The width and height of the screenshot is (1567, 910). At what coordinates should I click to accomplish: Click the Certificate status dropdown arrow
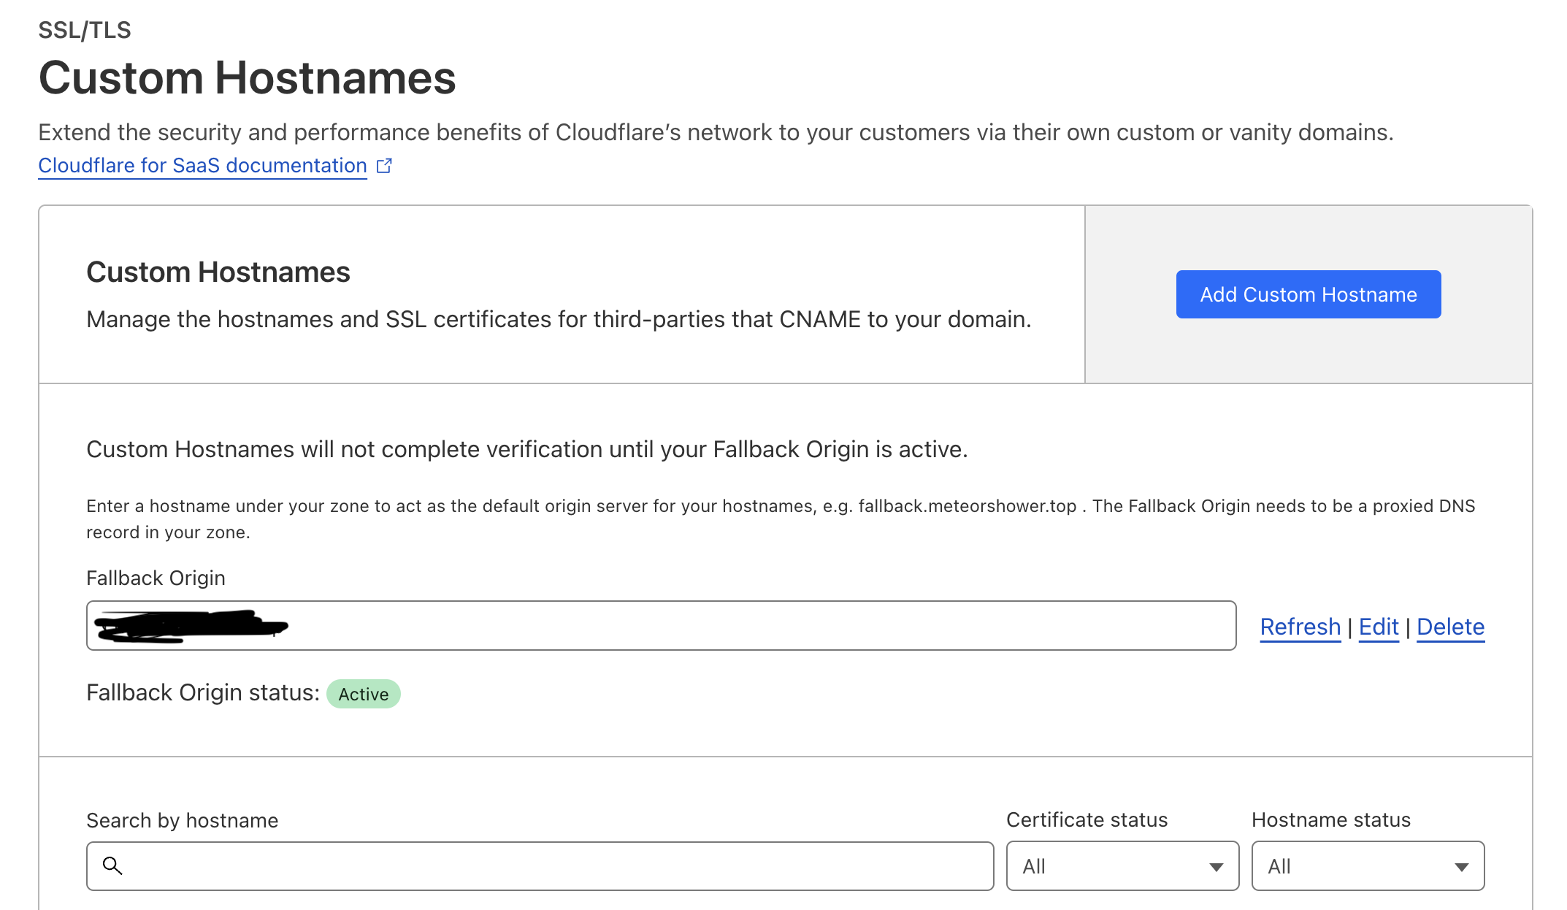click(1216, 867)
